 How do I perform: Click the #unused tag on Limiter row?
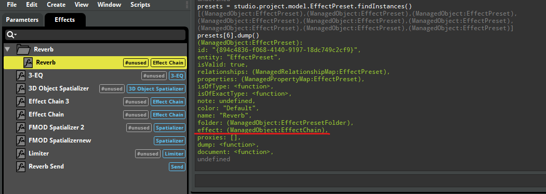(x=148, y=153)
